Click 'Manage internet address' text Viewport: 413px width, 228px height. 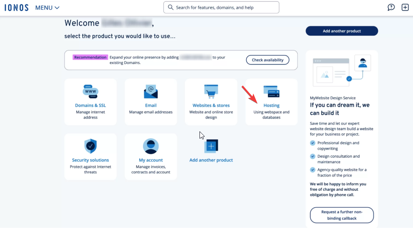[90, 115]
